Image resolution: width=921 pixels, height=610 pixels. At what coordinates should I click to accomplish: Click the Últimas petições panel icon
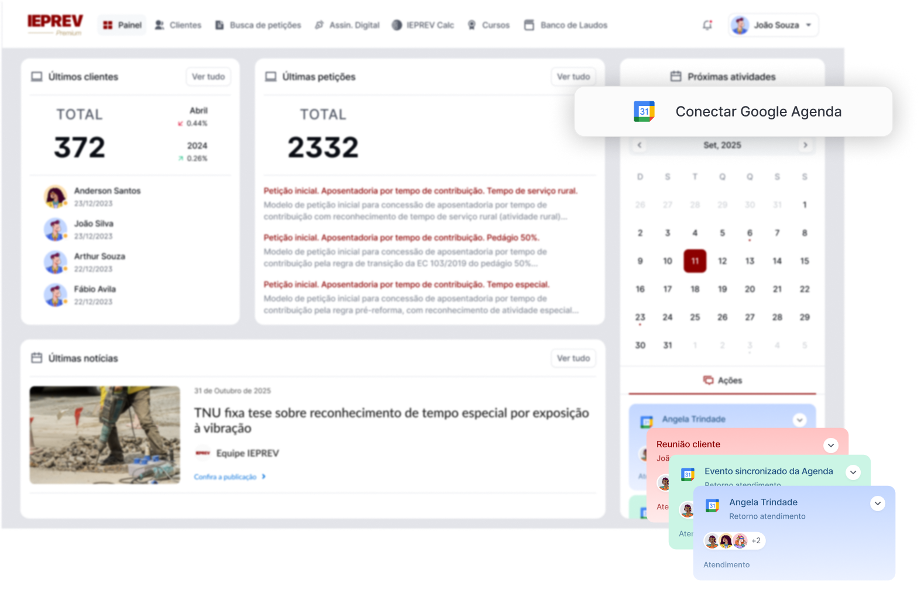[271, 77]
